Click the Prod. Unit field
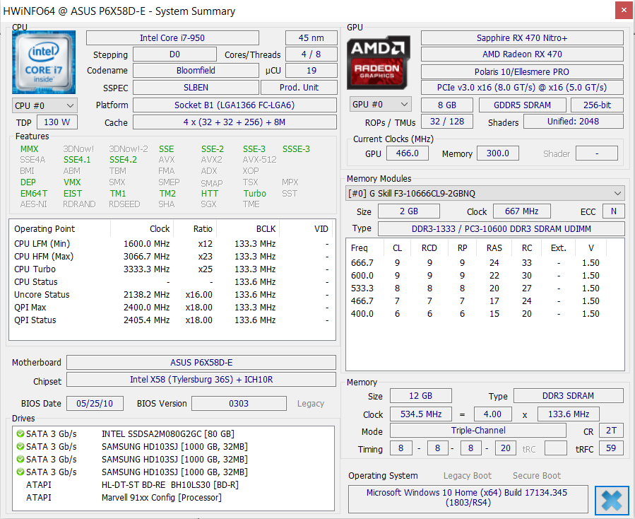The image size is (635, 519). click(x=299, y=88)
